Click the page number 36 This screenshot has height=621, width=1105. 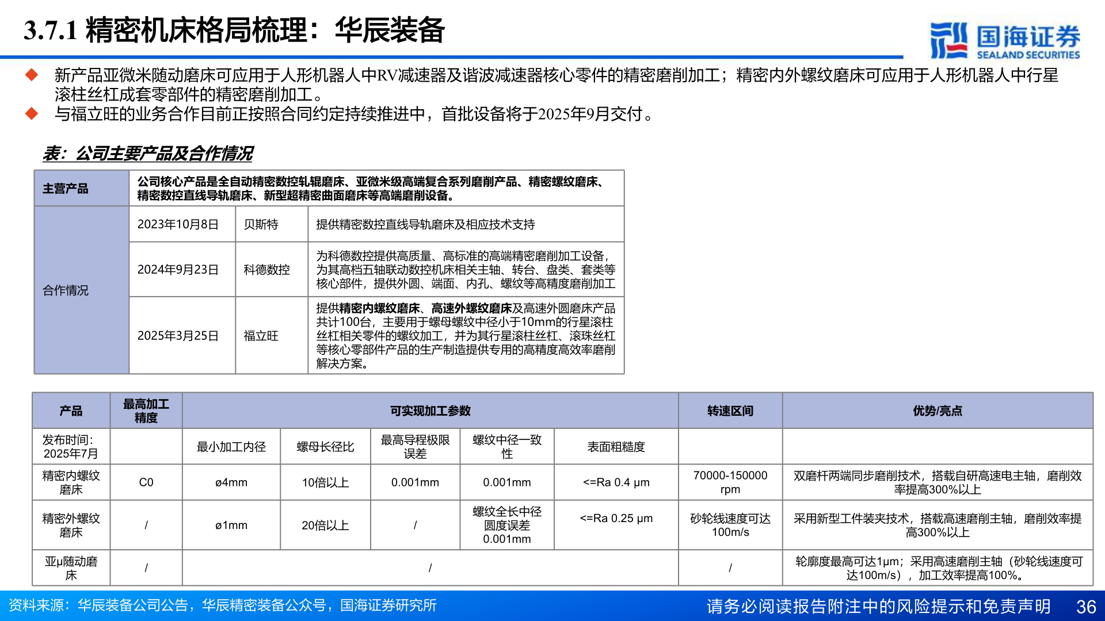[1086, 607]
